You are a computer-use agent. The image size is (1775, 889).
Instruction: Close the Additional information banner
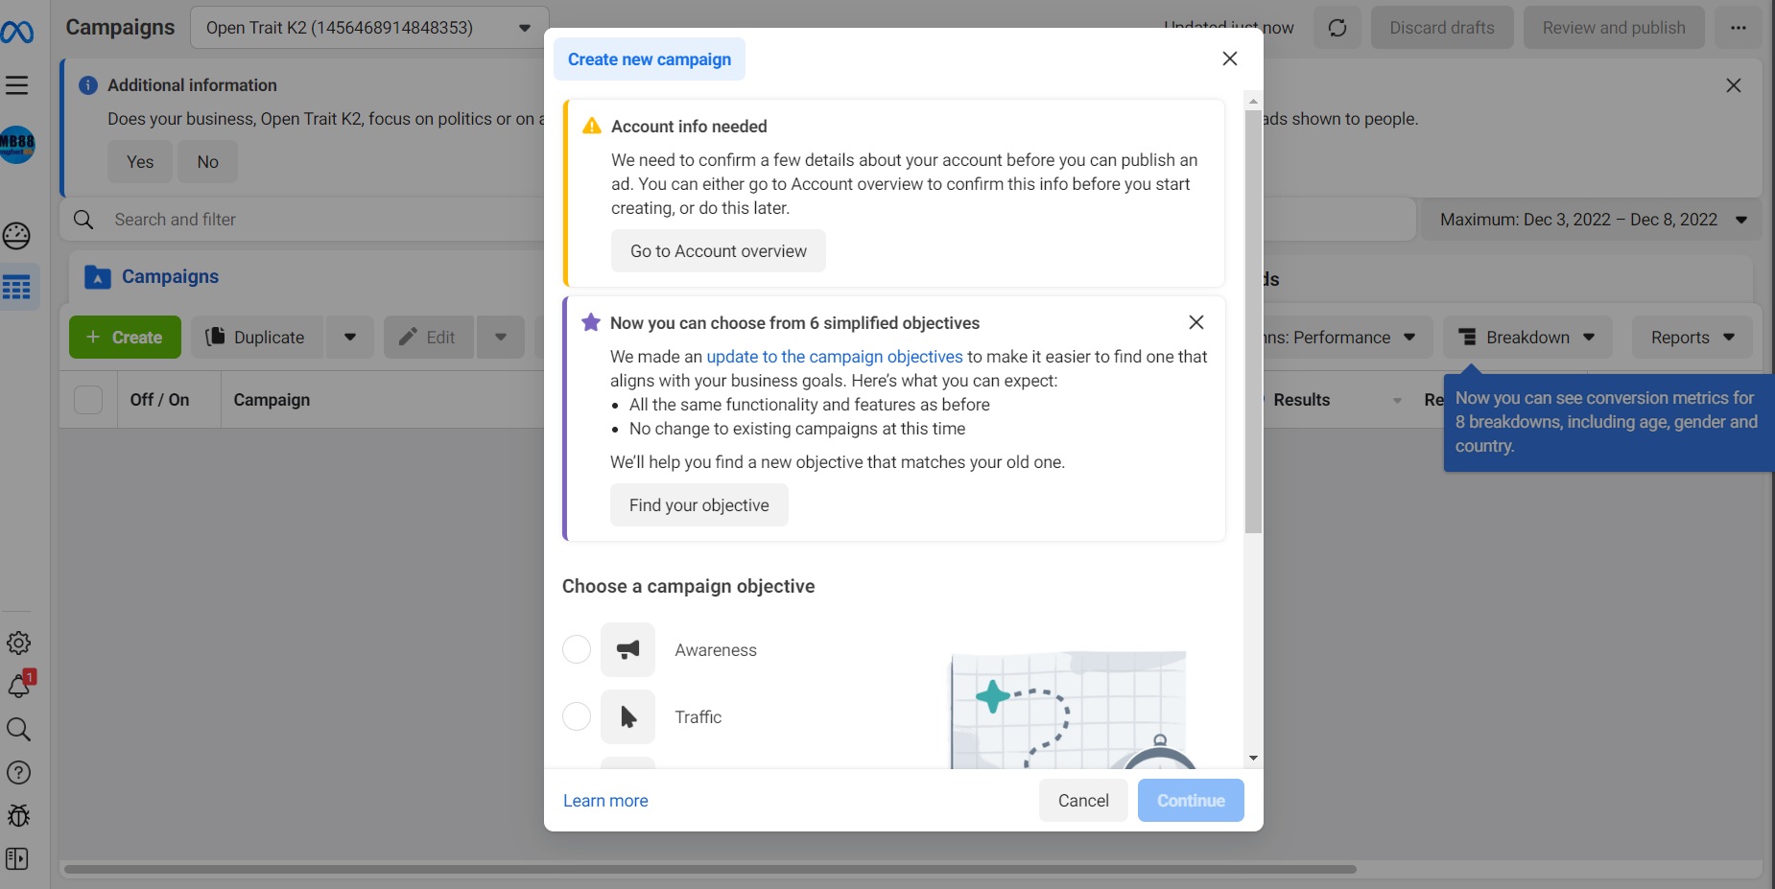point(1734,85)
